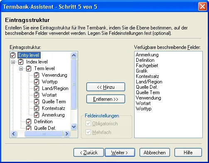Select Worttyp under Term level
Screen dimensions: 209x163
(50, 82)
